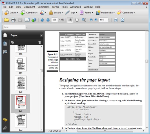
Task: Open the Attachments panel paperclip icon
Action: click(x=5, y=128)
